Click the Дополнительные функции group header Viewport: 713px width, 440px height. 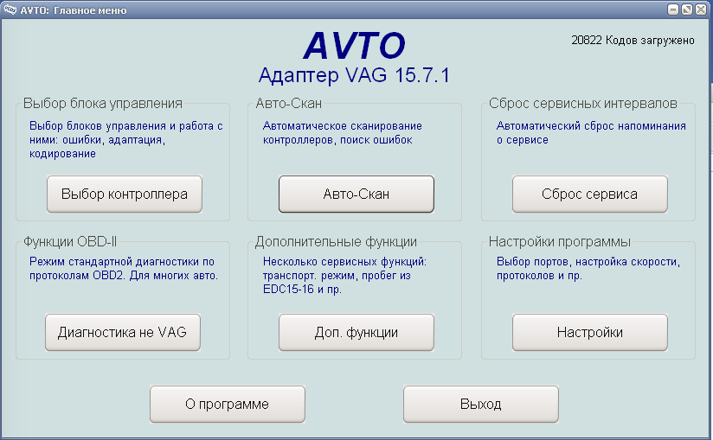336,241
